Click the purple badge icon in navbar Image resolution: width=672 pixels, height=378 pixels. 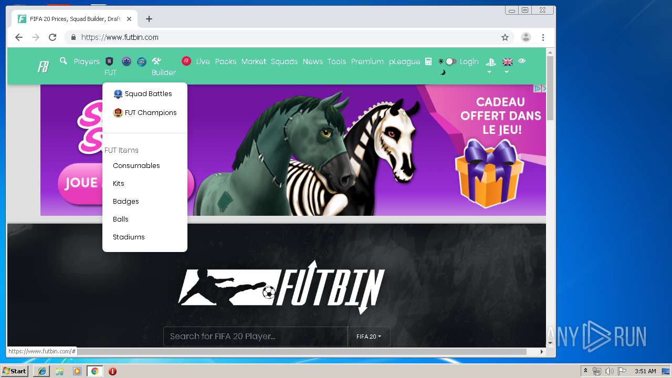coord(127,61)
